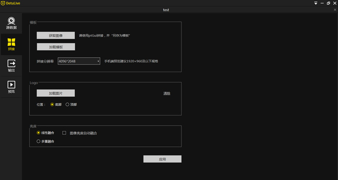Close the test tab
The width and height of the screenshot is (338, 180).
coord(335,10)
